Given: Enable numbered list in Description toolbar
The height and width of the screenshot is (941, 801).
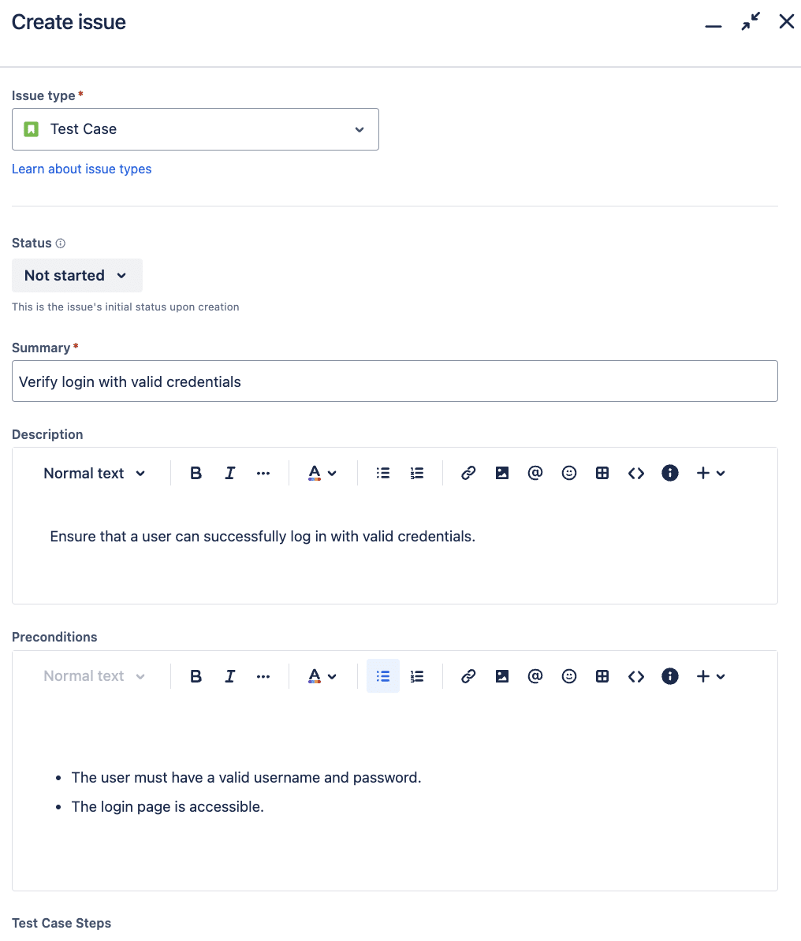Looking at the screenshot, I should tap(417, 473).
